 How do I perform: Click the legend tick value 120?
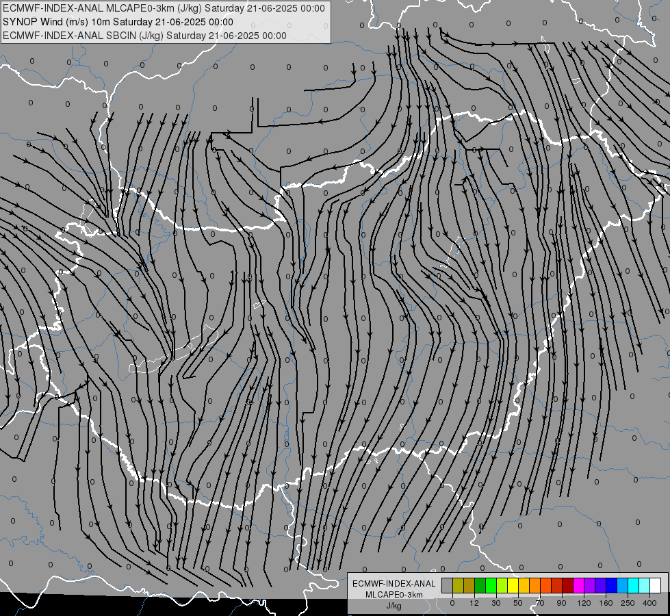click(584, 603)
